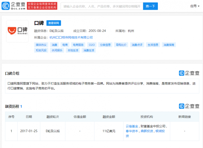
Task: Click the 2017-01-25 date cell
Action: tap(29, 131)
